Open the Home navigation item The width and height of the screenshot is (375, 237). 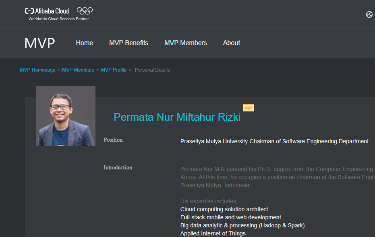[84, 43]
